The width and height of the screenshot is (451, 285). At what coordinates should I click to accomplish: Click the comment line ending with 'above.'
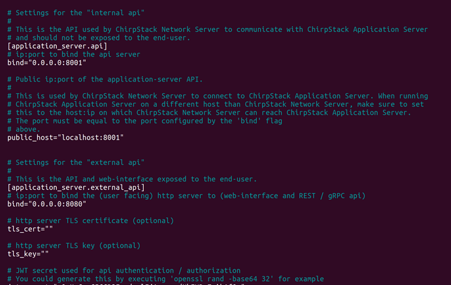point(24,129)
